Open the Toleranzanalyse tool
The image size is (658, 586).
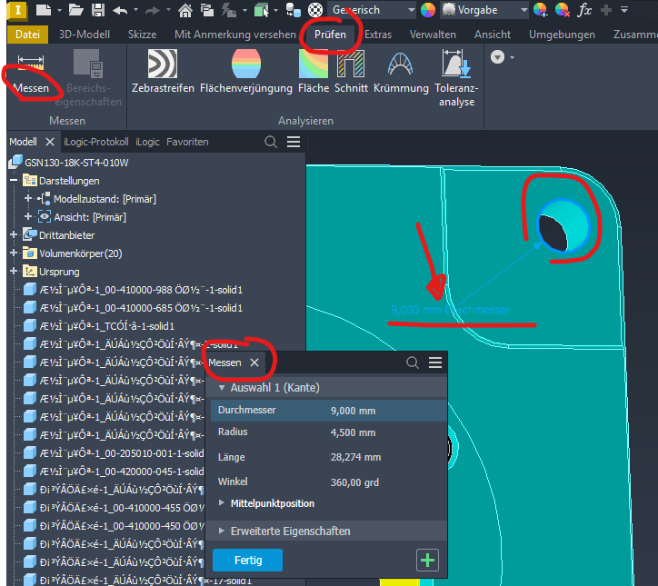coord(456,78)
